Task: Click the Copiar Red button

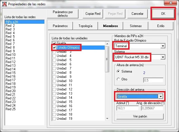Action: pyautogui.click(x=93, y=14)
